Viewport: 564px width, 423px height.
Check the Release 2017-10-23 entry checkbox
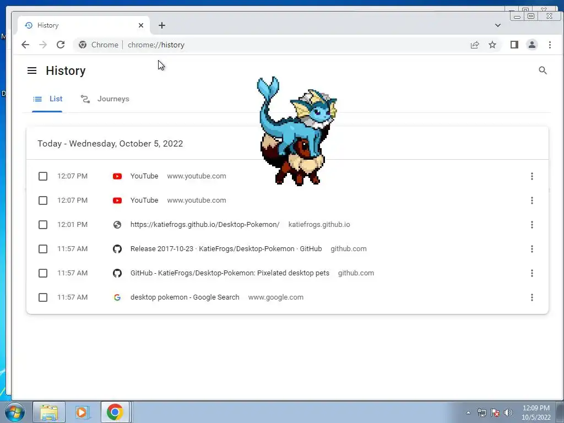click(43, 249)
